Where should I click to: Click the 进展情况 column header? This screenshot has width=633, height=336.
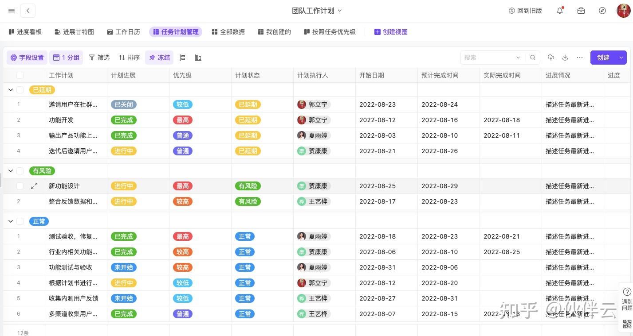(573, 75)
